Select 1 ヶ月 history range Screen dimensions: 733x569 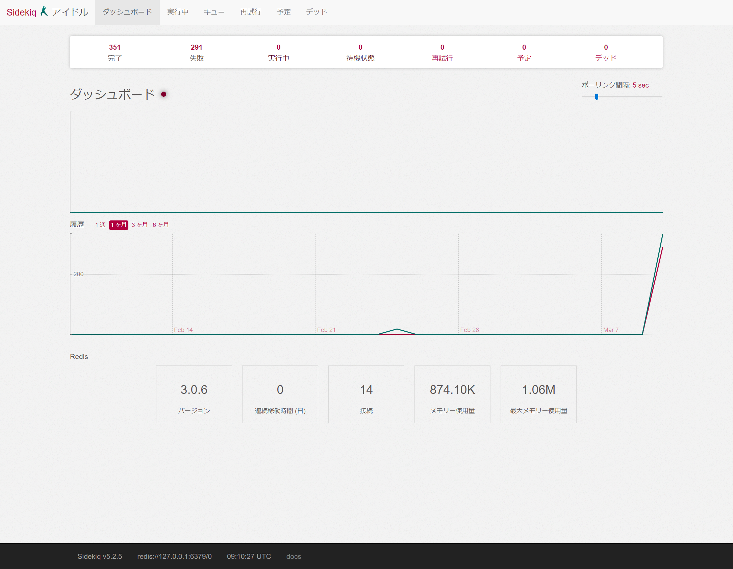119,225
